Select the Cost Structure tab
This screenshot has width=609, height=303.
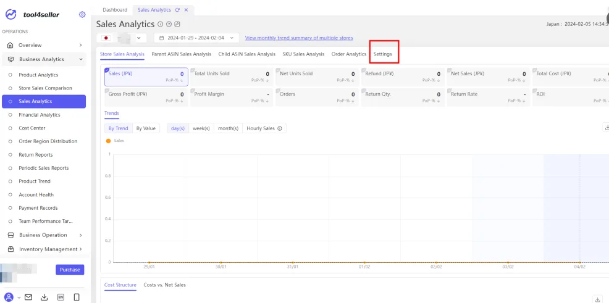pos(120,284)
